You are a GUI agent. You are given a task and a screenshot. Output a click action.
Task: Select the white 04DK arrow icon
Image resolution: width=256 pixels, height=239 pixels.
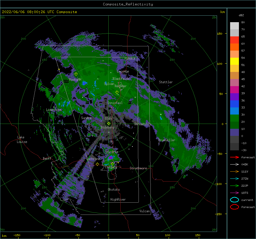[234, 164]
